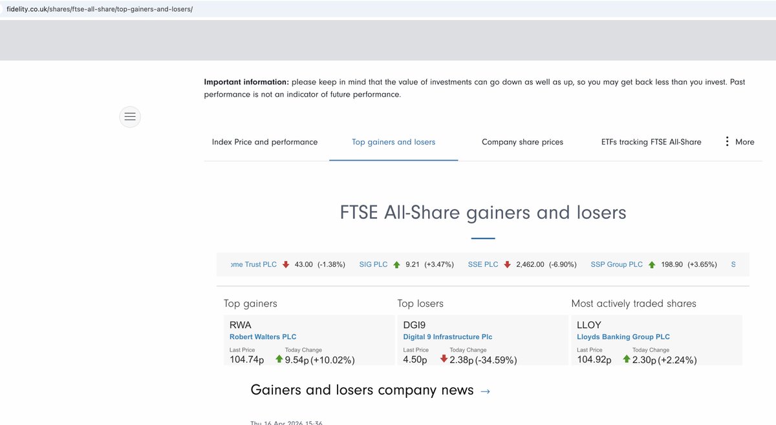This screenshot has width=776, height=425.
Task: Click the 4.50p last price
Action: pyautogui.click(x=415, y=360)
